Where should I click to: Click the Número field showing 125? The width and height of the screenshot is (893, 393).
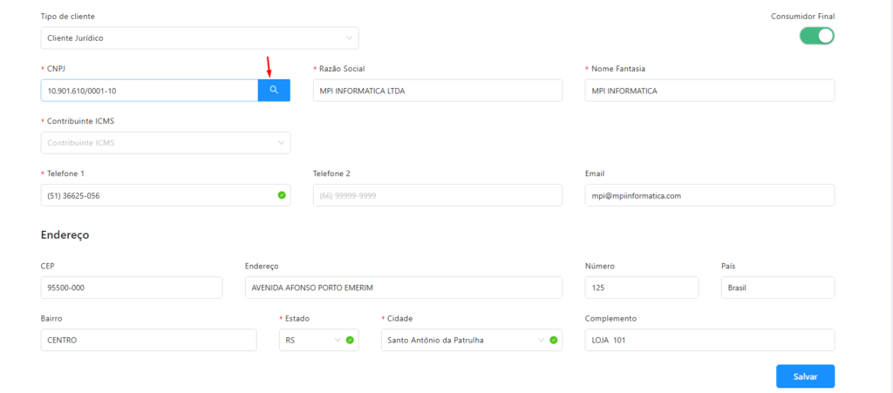641,288
